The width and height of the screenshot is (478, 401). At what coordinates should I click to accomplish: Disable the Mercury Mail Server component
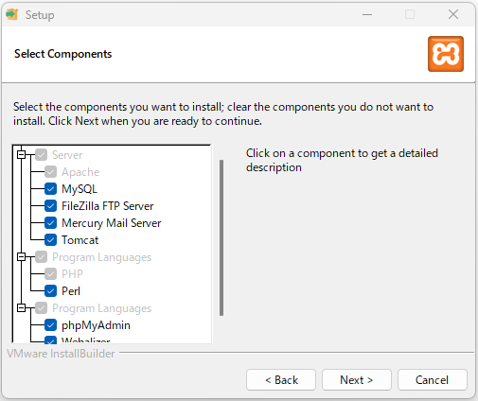point(50,223)
